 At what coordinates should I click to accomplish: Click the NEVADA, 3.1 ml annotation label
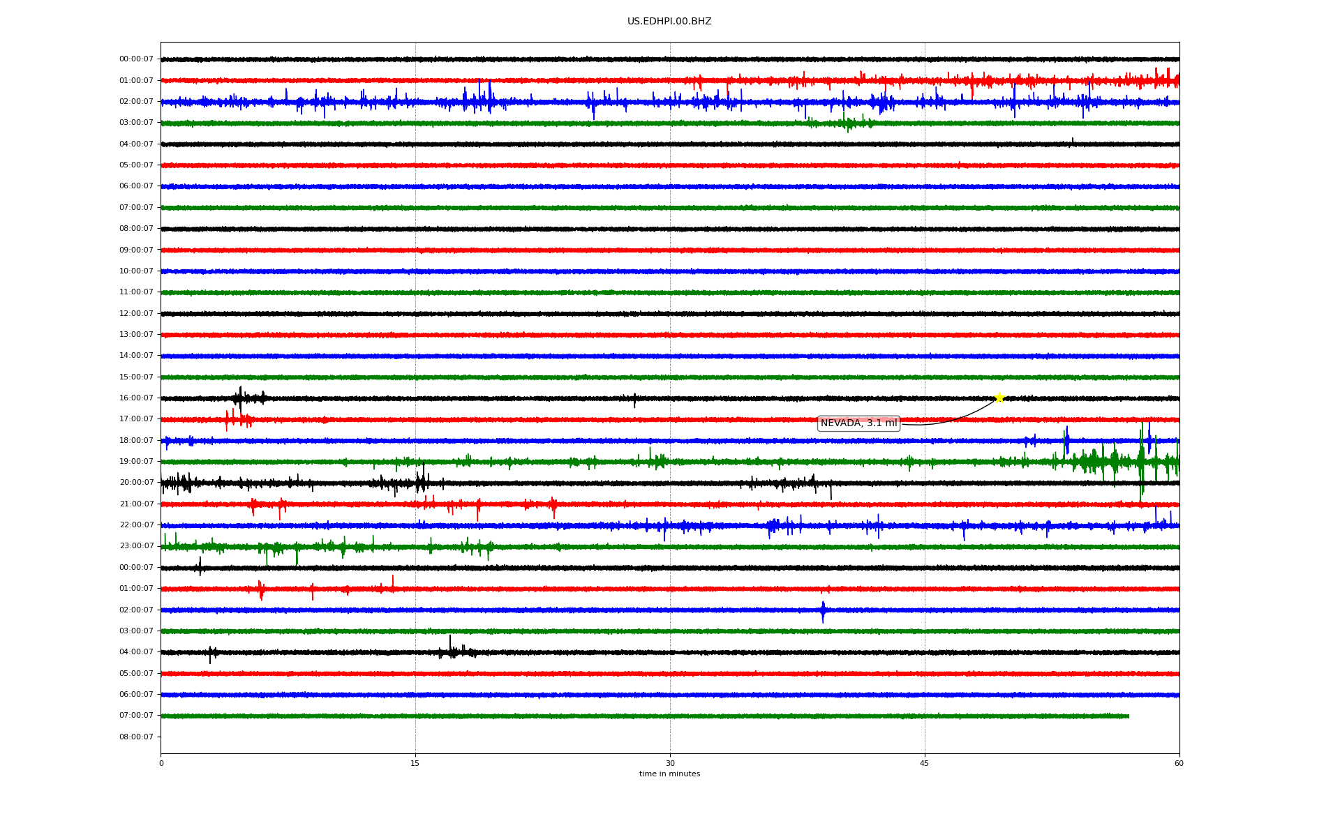pyautogui.click(x=858, y=423)
